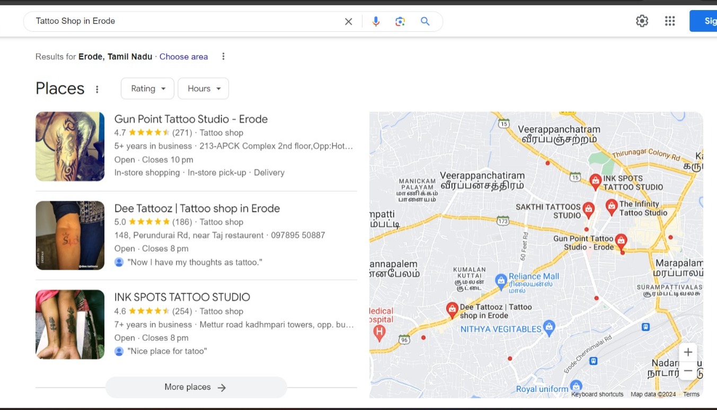Open INK SPOTS TATTOO STUDIO listing title
The width and height of the screenshot is (717, 410).
[x=182, y=297]
